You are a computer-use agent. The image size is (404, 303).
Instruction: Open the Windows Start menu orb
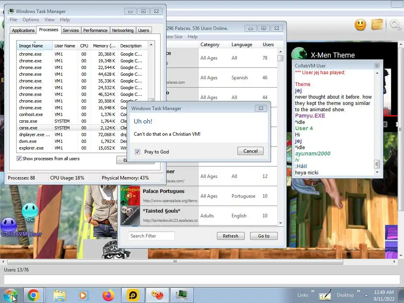pos(10,295)
